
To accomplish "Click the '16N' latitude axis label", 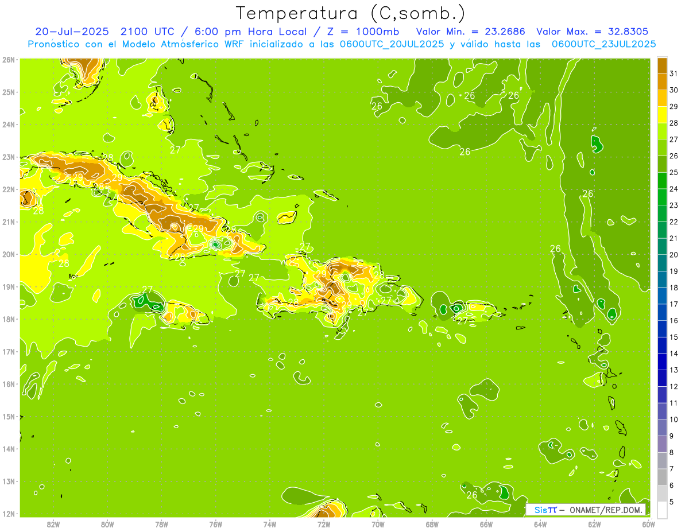I will tap(9, 384).
